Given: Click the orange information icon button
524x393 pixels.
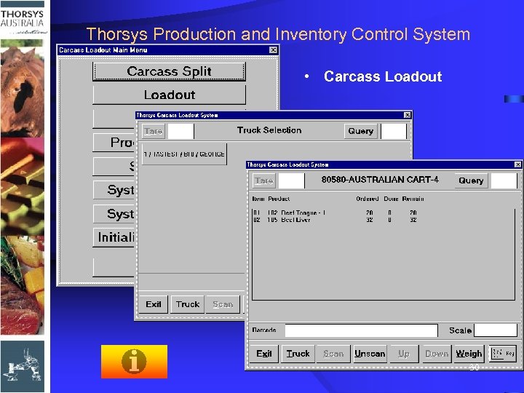Looking at the screenshot, I should [x=134, y=362].
